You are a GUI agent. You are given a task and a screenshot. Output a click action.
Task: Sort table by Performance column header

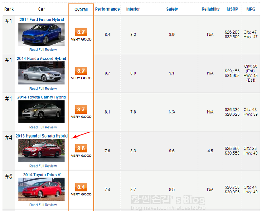coord(107,9)
